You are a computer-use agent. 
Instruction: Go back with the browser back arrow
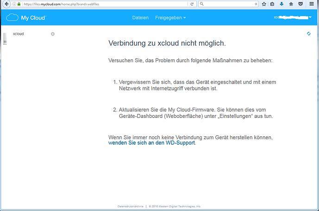click(6, 4)
